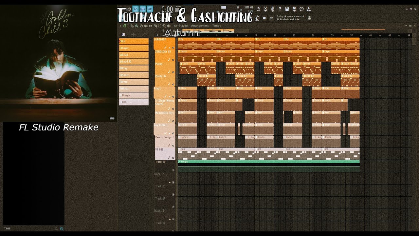Toggle the Track 12 group triangle
This screenshot has height=236, width=419.
pyautogui.click(x=170, y=182)
